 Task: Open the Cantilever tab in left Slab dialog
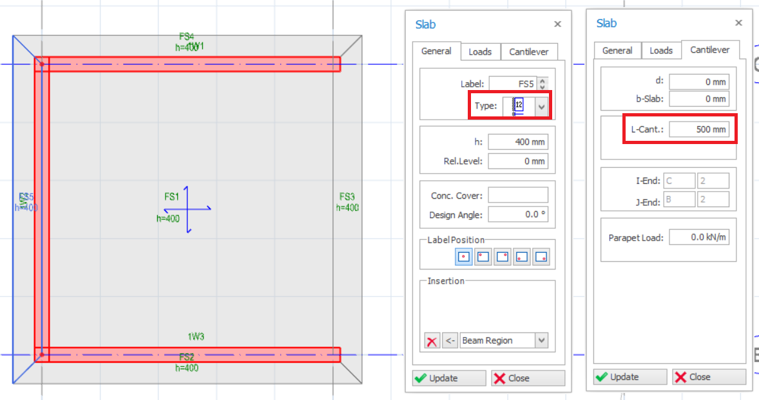[x=529, y=51]
